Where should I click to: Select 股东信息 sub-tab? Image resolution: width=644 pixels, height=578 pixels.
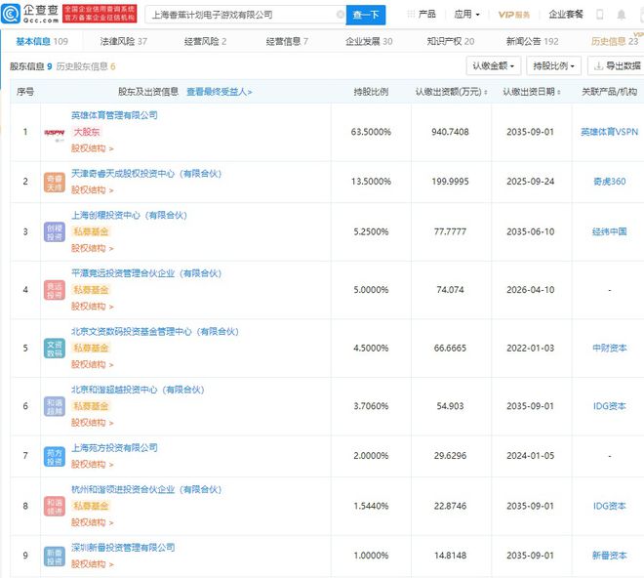[31, 66]
